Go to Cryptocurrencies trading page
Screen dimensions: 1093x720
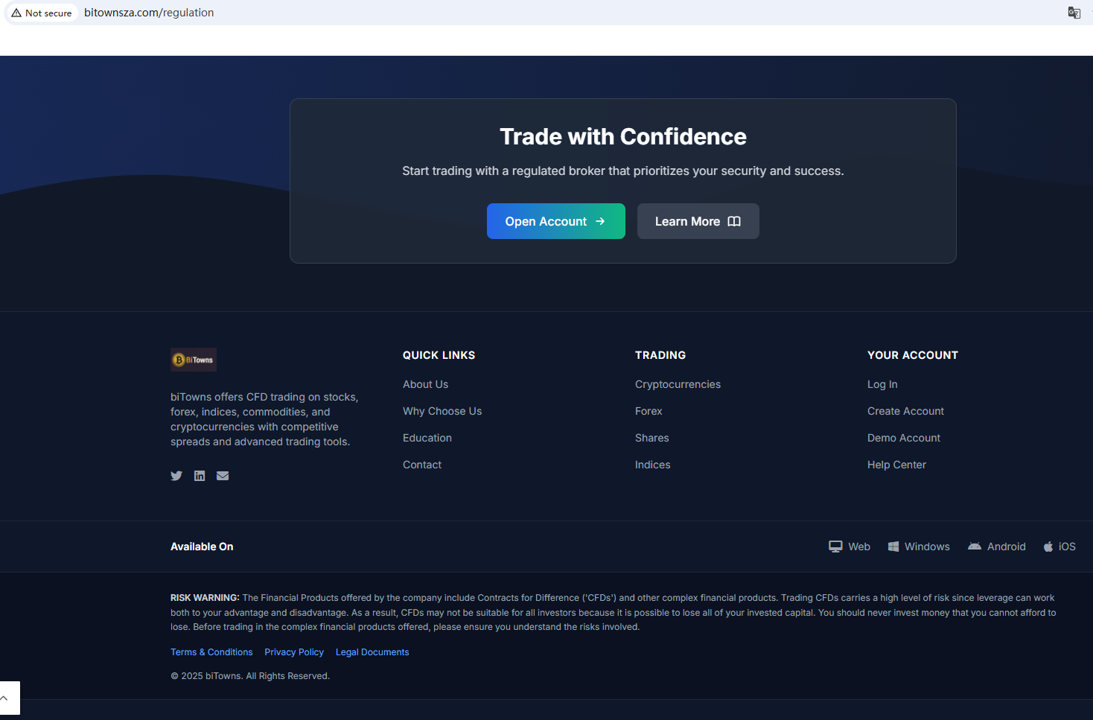coord(678,384)
